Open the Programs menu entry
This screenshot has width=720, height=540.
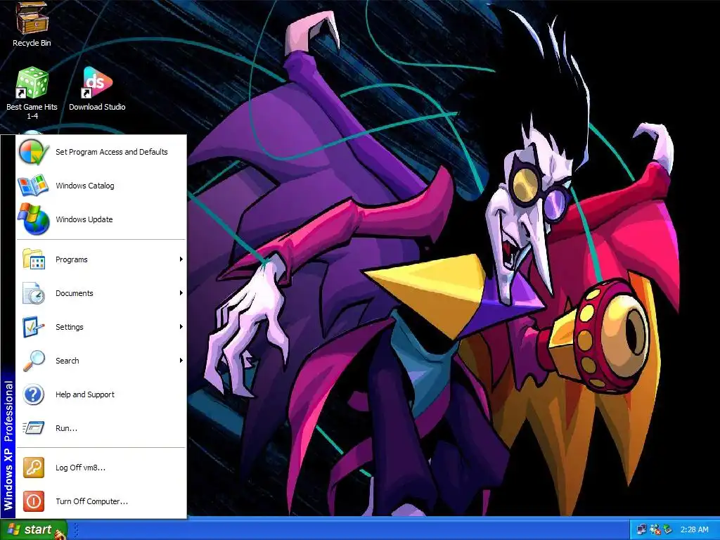point(101,259)
